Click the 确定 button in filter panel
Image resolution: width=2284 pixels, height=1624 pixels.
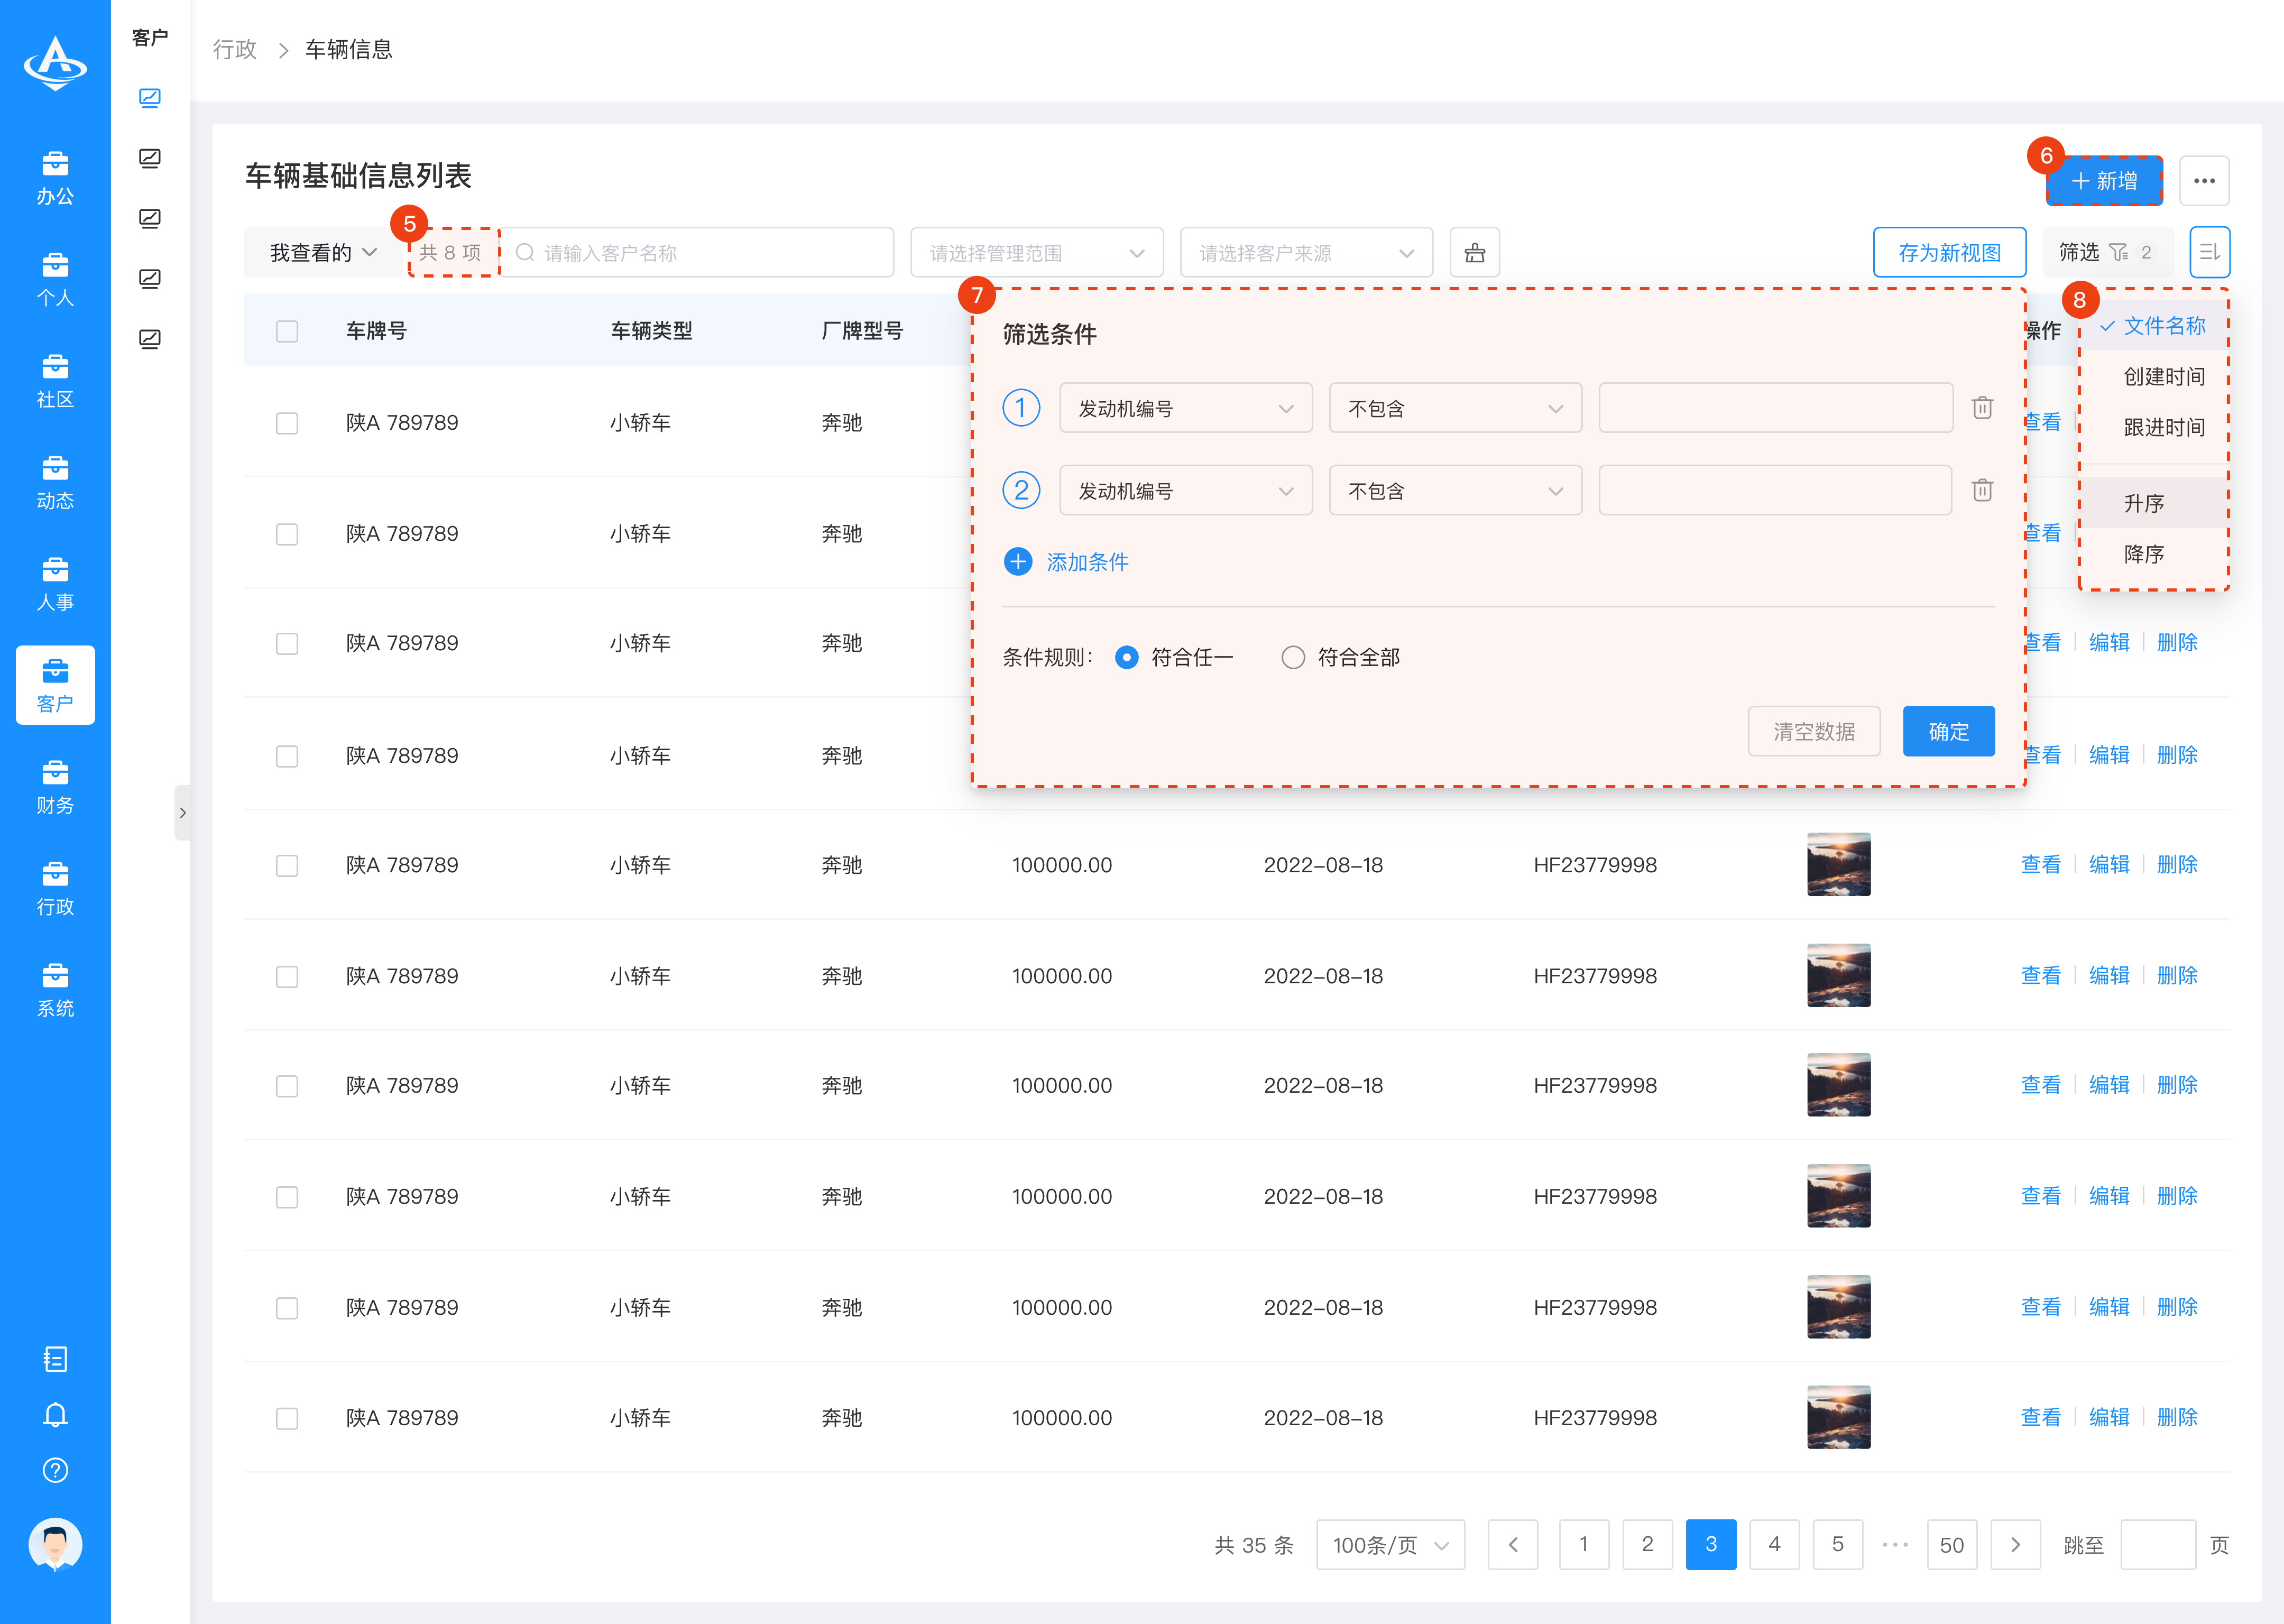1949,731
